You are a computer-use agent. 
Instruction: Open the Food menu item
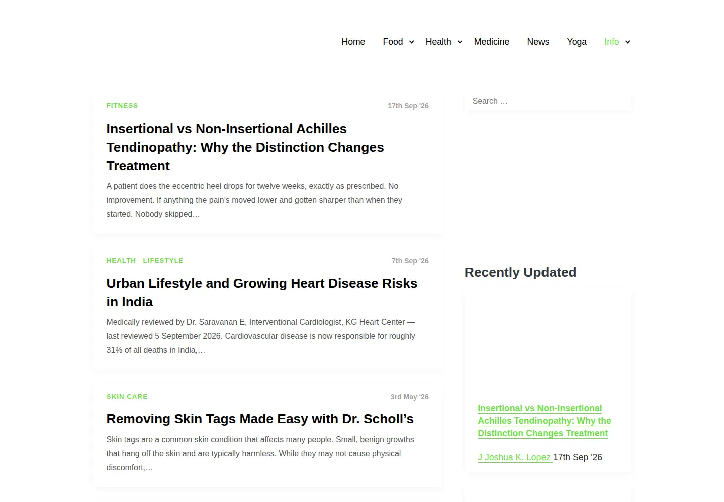click(393, 42)
